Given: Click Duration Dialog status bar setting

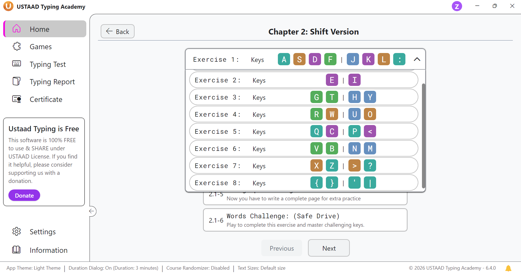Looking at the screenshot, I should point(113,268).
